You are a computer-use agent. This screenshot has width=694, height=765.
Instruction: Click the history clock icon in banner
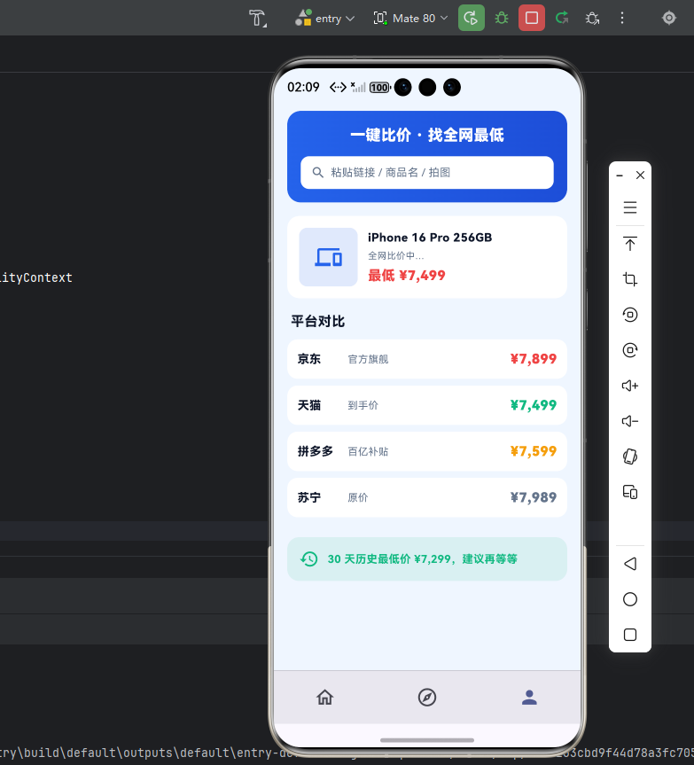(x=309, y=559)
